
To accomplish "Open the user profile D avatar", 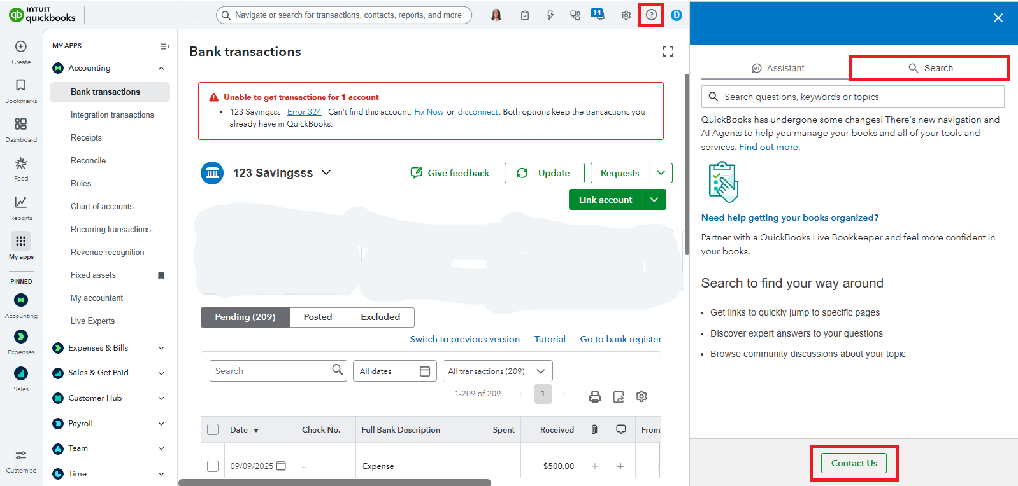I will [x=677, y=15].
